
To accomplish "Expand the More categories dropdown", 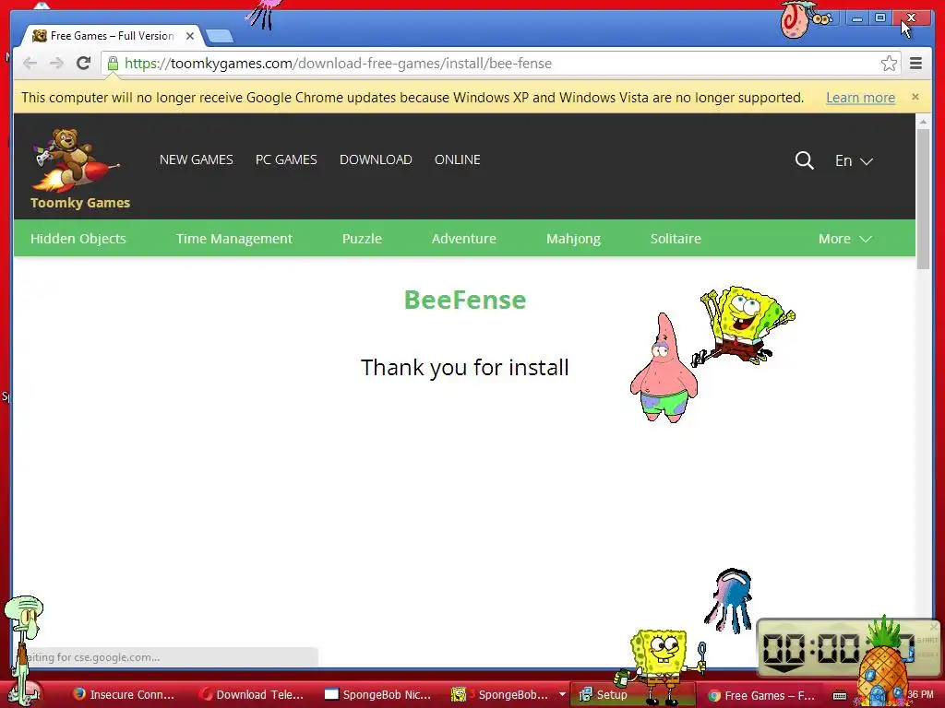I will (x=845, y=239).
